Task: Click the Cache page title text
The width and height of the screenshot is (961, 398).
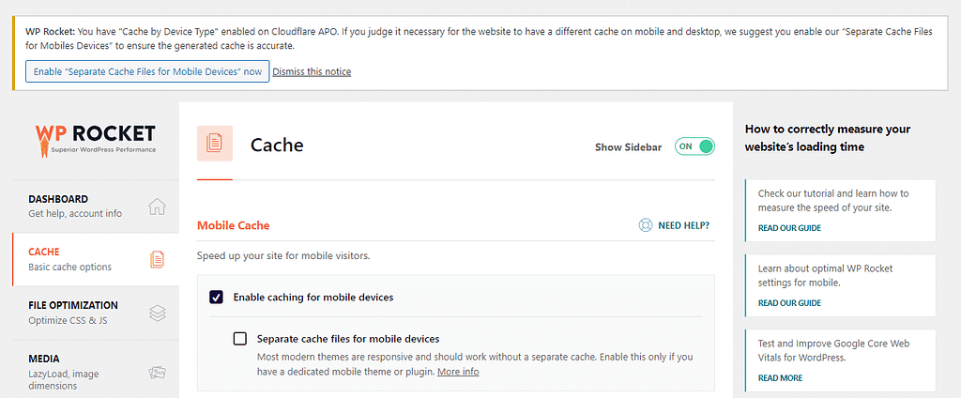Action: [277, 145]
